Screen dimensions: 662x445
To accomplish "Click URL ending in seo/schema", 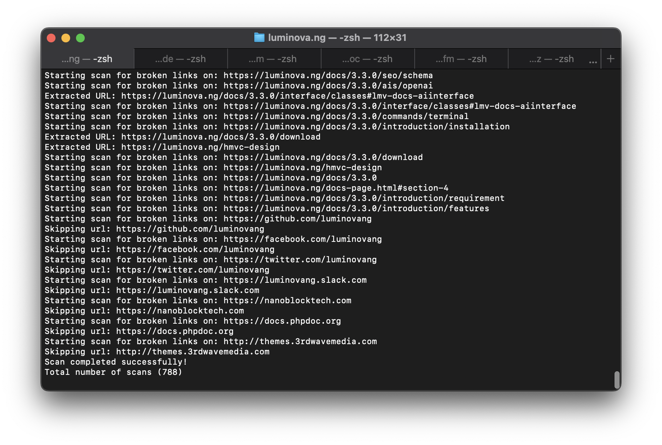I will click(328, 76).
